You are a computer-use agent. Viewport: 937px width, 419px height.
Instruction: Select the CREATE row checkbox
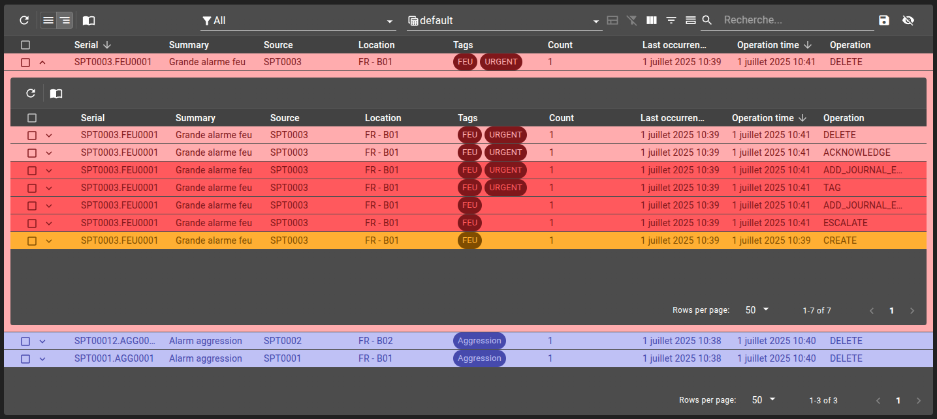32,241
